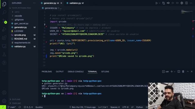Viewport: 195px width, 109px height.
Task: Click the editor minimap overview
Action: [187, 12]
